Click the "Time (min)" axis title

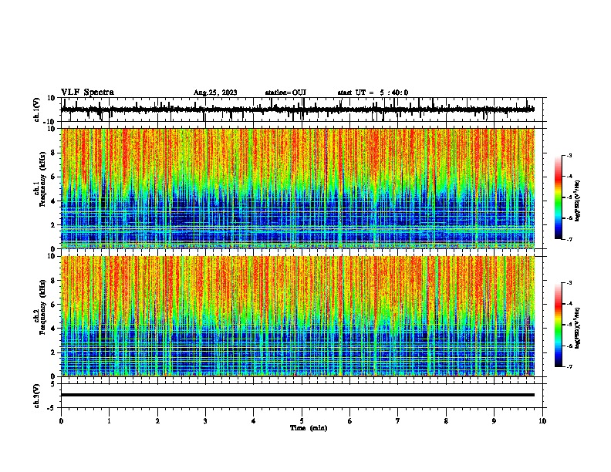click(309, 428)
